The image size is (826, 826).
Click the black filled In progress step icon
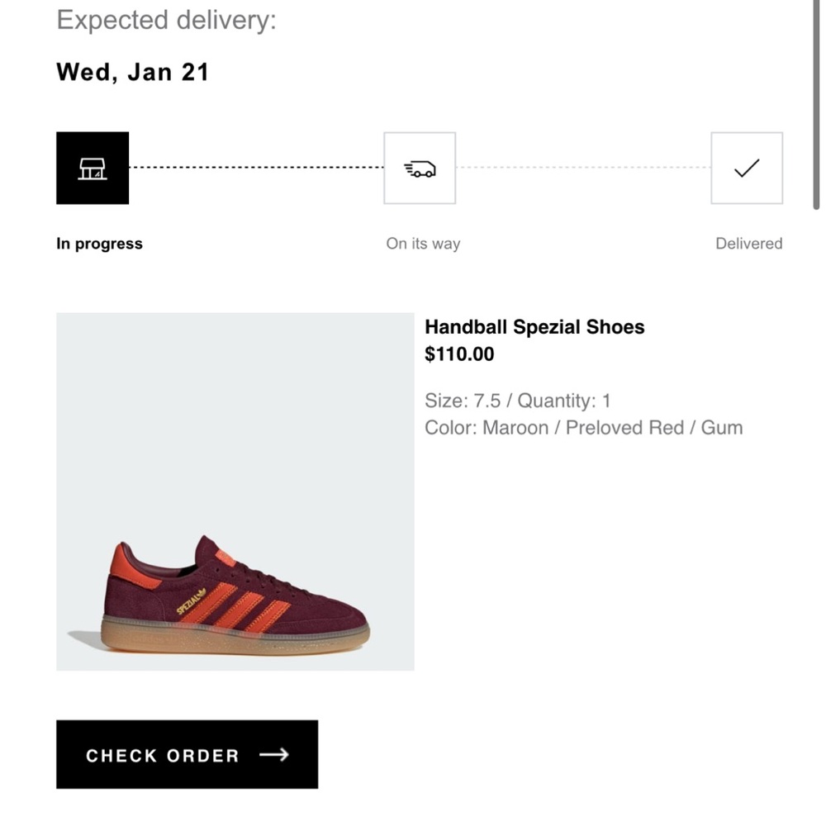click(92, 168)
